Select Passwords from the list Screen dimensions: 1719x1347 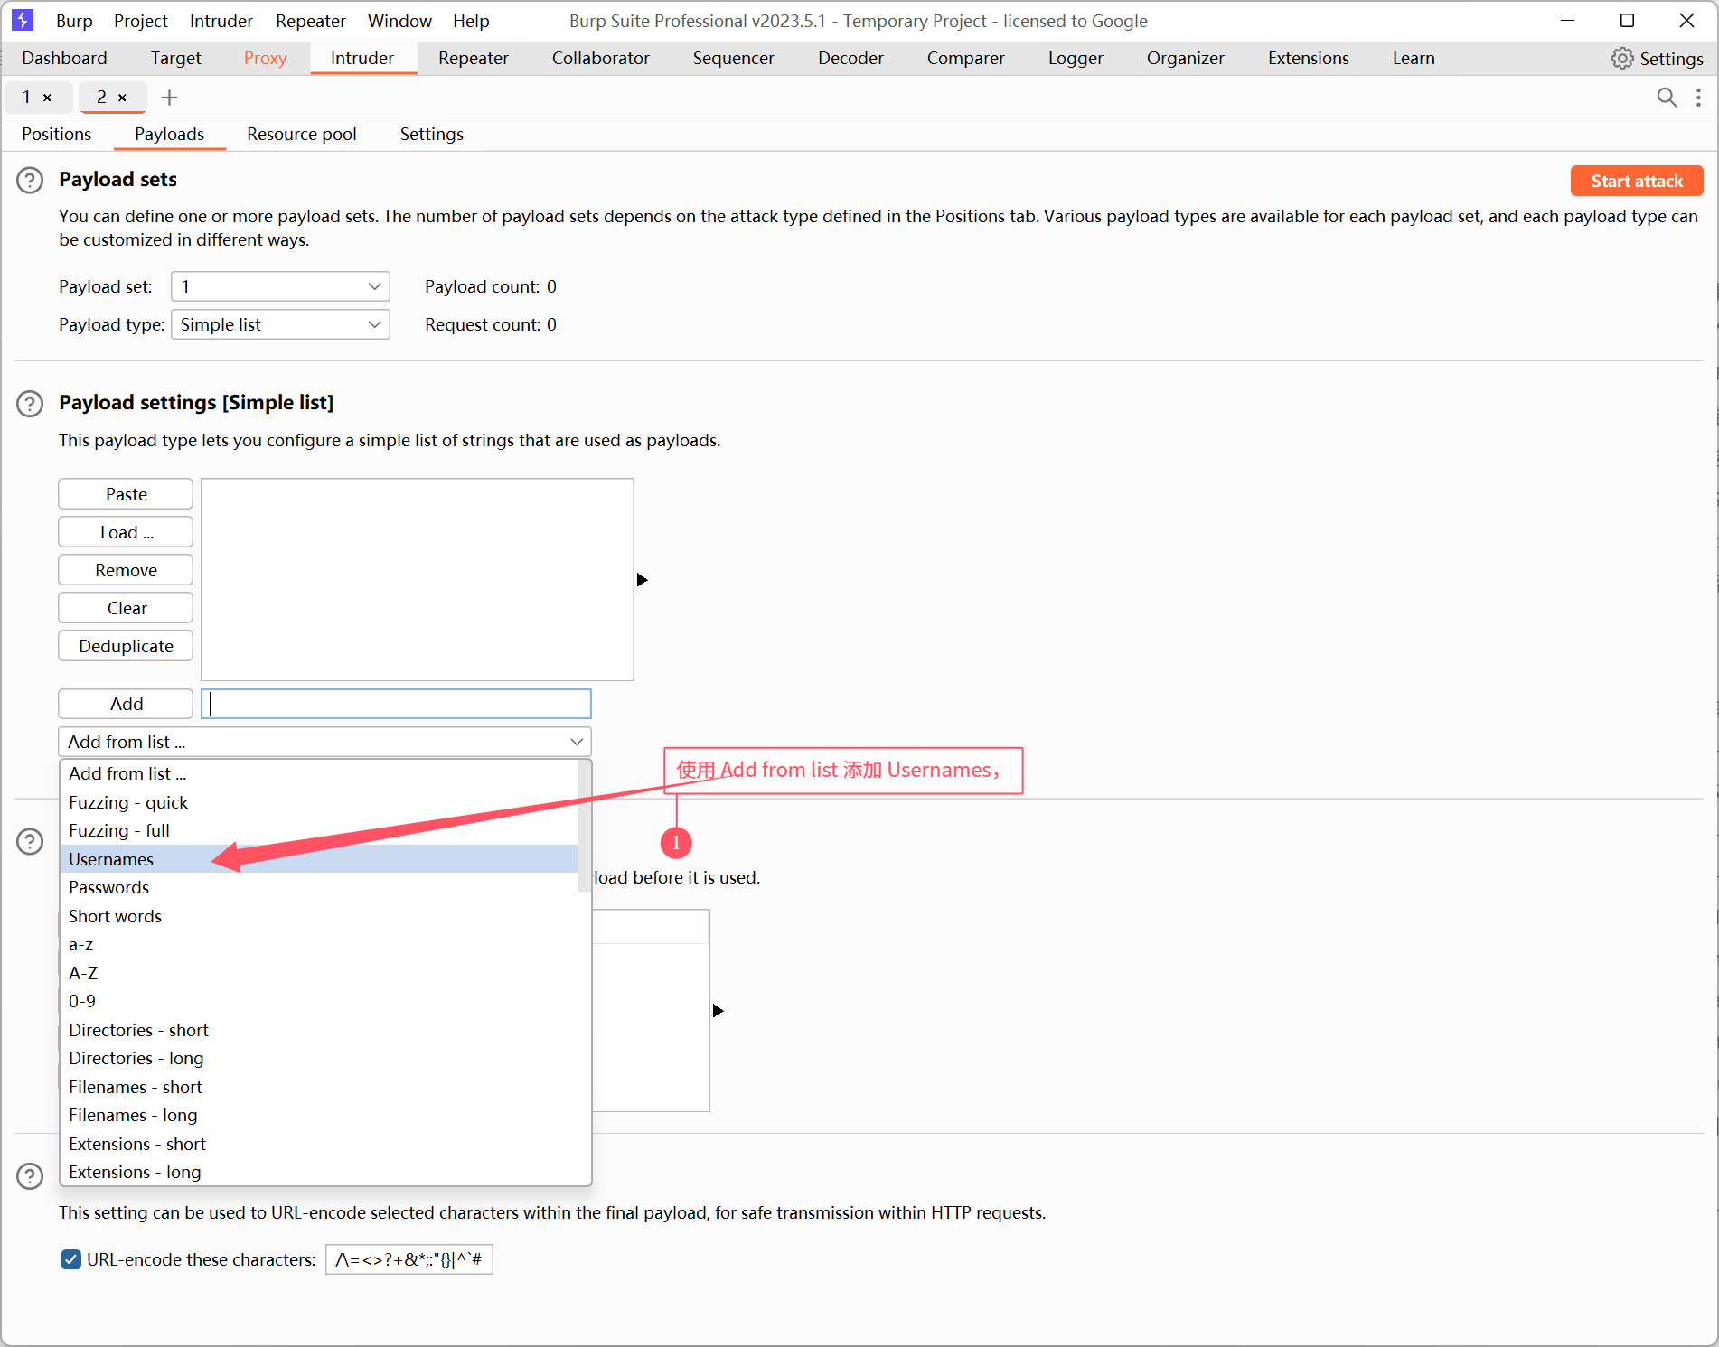[x=318, y=887]
